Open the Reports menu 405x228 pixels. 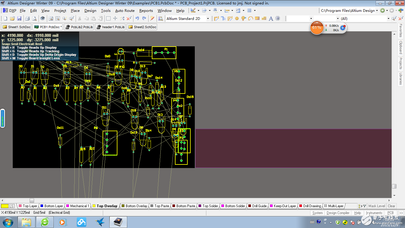coord(146,10)
